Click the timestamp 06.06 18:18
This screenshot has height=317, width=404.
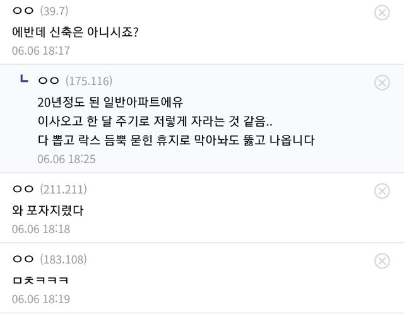point(41,229)
